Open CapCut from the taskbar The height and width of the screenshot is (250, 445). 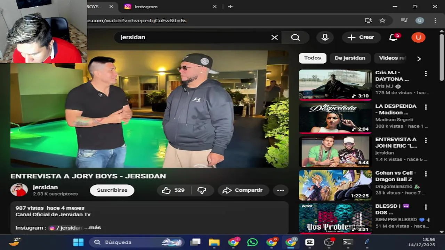tap(310, 242)
